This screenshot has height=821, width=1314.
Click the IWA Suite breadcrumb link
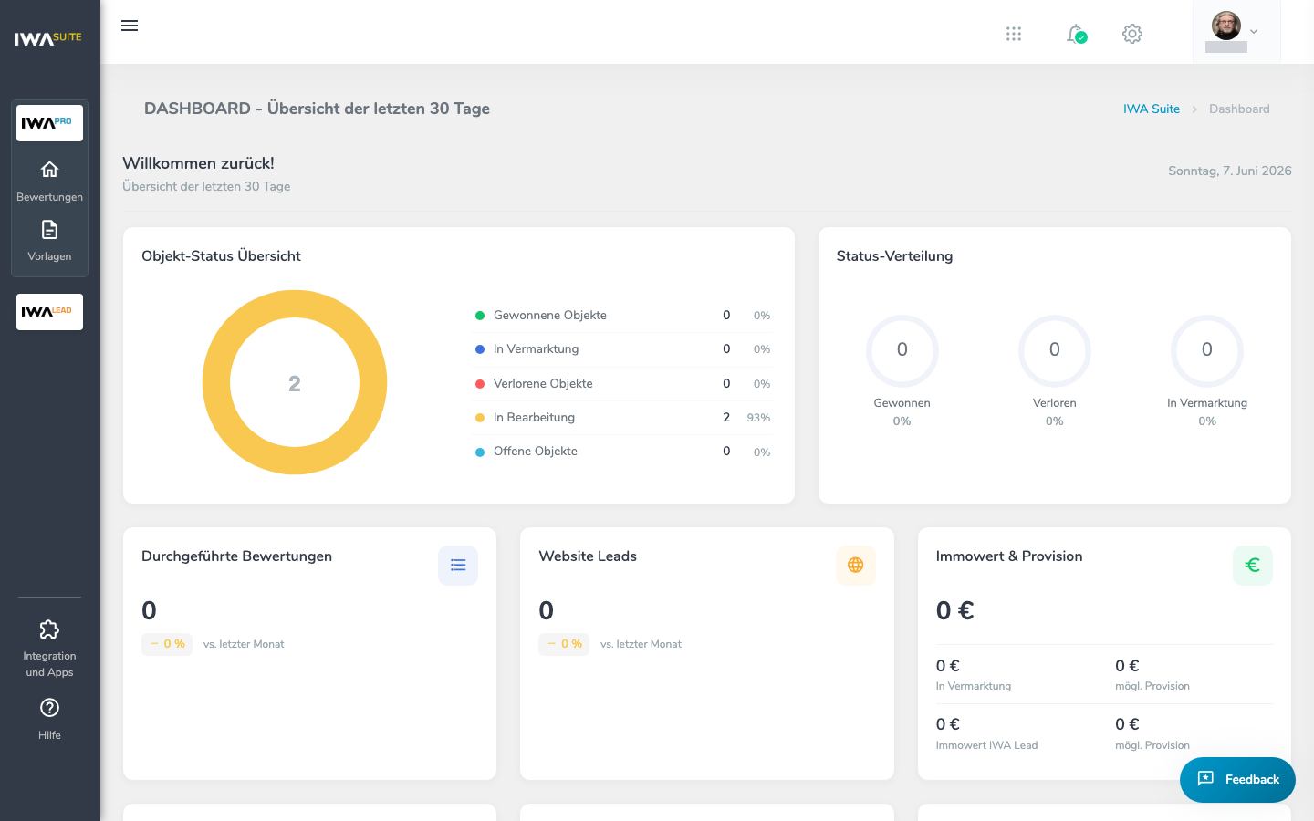tap(1152, 109)
